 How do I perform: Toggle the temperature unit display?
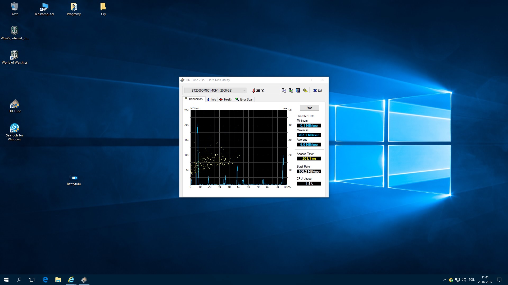[x=260, y=91]
